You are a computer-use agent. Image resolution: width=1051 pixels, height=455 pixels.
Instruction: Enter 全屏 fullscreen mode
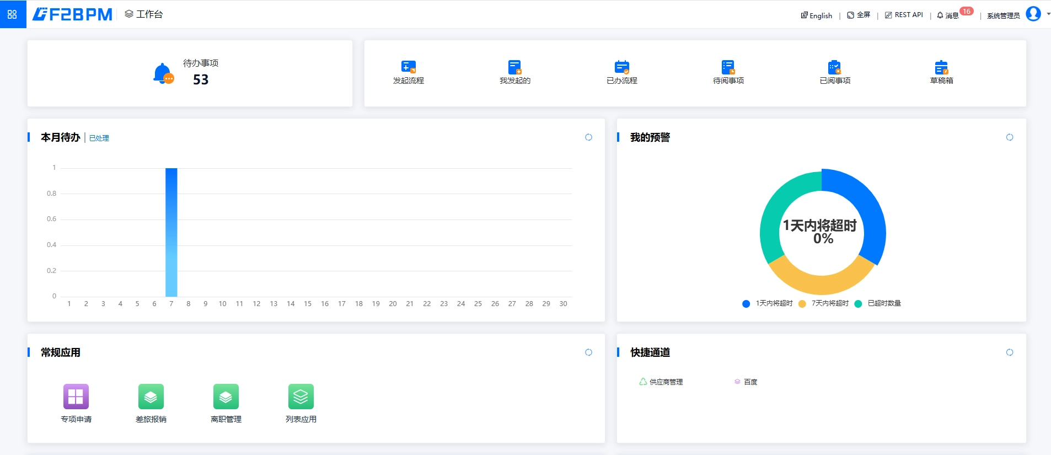pyautogui.click(x=859, y=15)
